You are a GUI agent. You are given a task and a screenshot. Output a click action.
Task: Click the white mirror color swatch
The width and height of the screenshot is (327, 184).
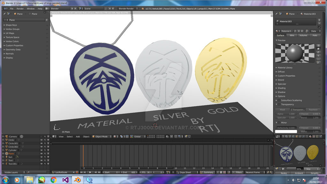pyautogui.click(x=286, y=132)
